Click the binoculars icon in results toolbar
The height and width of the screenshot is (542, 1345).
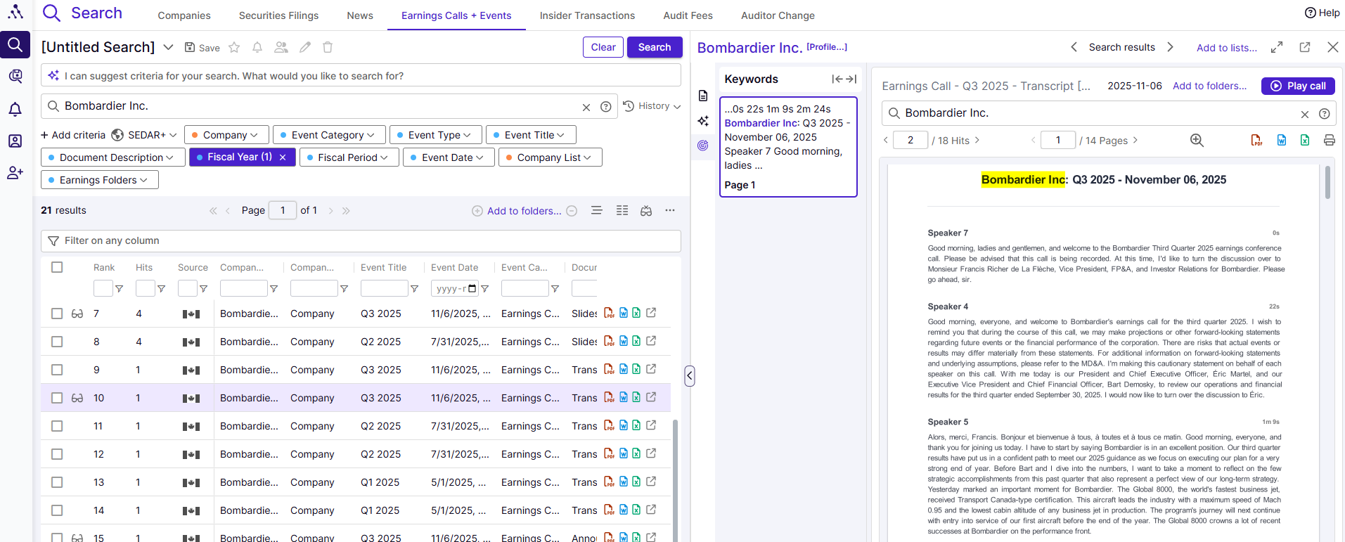pos(646,211)
